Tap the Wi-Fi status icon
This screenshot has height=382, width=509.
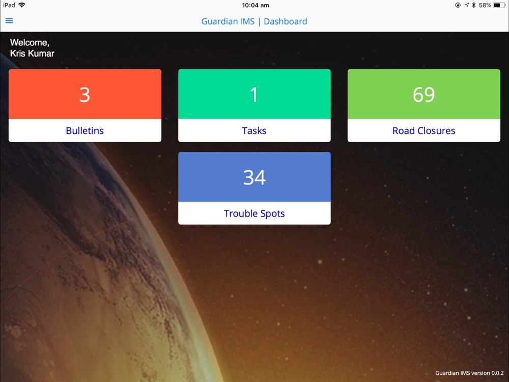pos(22,5)
